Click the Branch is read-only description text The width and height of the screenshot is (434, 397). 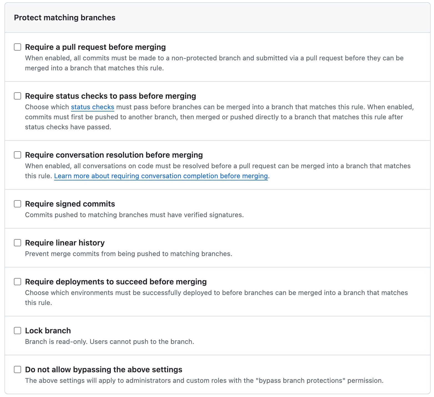(x=110, y=342)
